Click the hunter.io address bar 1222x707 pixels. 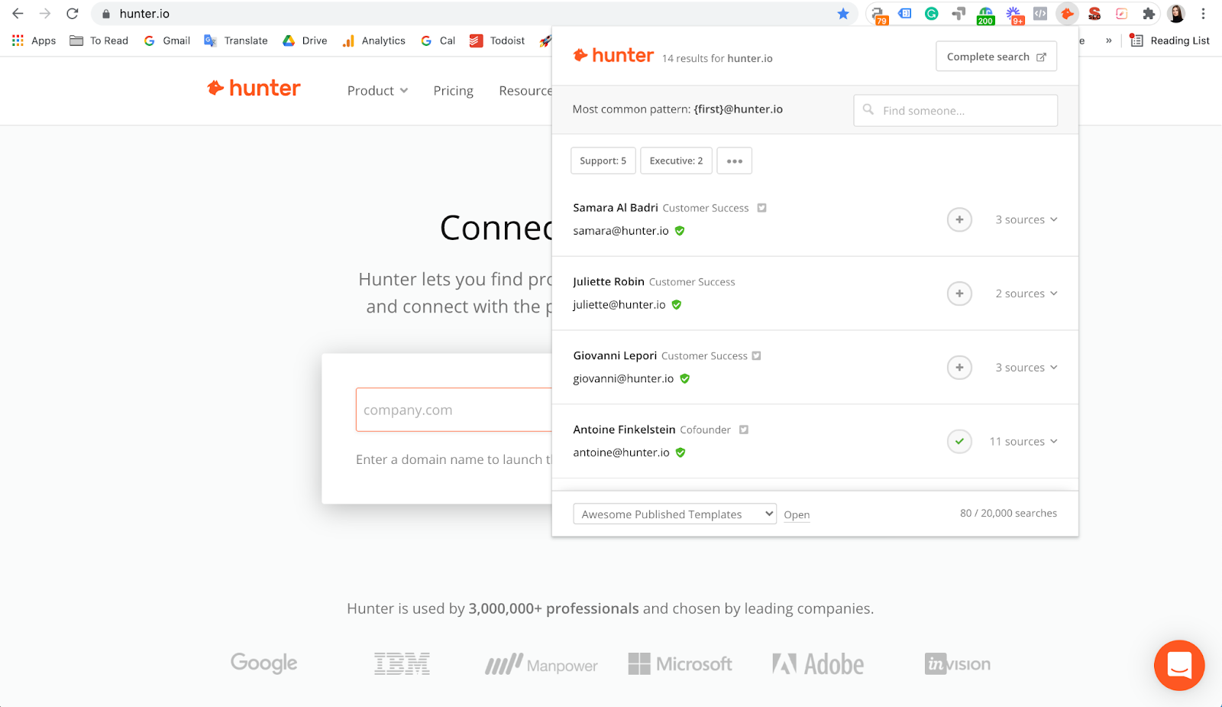point(474,14)
